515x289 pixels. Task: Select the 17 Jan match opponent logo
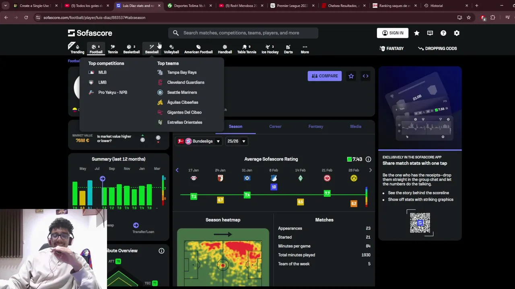pos(194,178)
